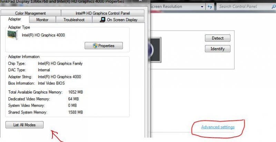Expand the address bar history dropdown arrow
Image resolution: width=276 pixels, height=142 pixels.
click(x=202, y=7)
